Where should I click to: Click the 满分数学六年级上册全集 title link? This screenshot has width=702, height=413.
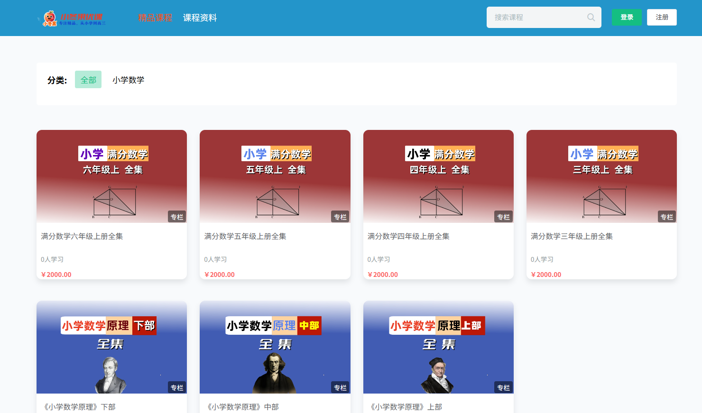click(x=82, y=236)
